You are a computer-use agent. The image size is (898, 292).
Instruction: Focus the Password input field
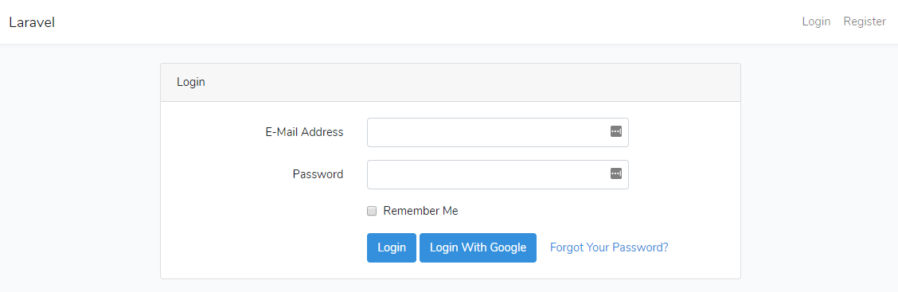[x=498, y=174]
